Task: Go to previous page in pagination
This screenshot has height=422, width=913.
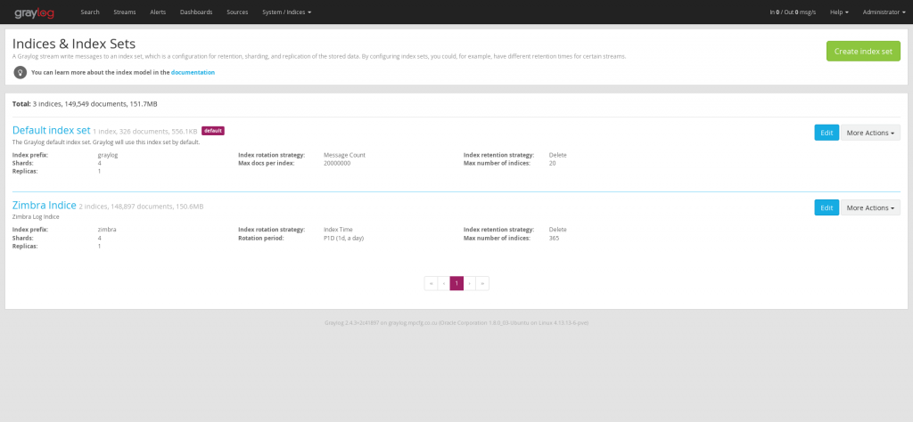Action: pos(444,283)
